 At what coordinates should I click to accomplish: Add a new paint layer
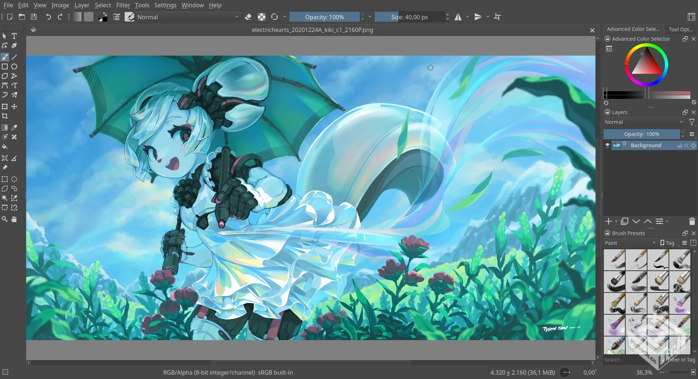[608, 221]
